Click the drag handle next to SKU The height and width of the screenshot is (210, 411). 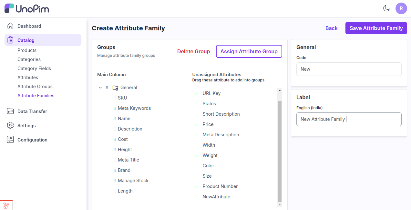115,98
